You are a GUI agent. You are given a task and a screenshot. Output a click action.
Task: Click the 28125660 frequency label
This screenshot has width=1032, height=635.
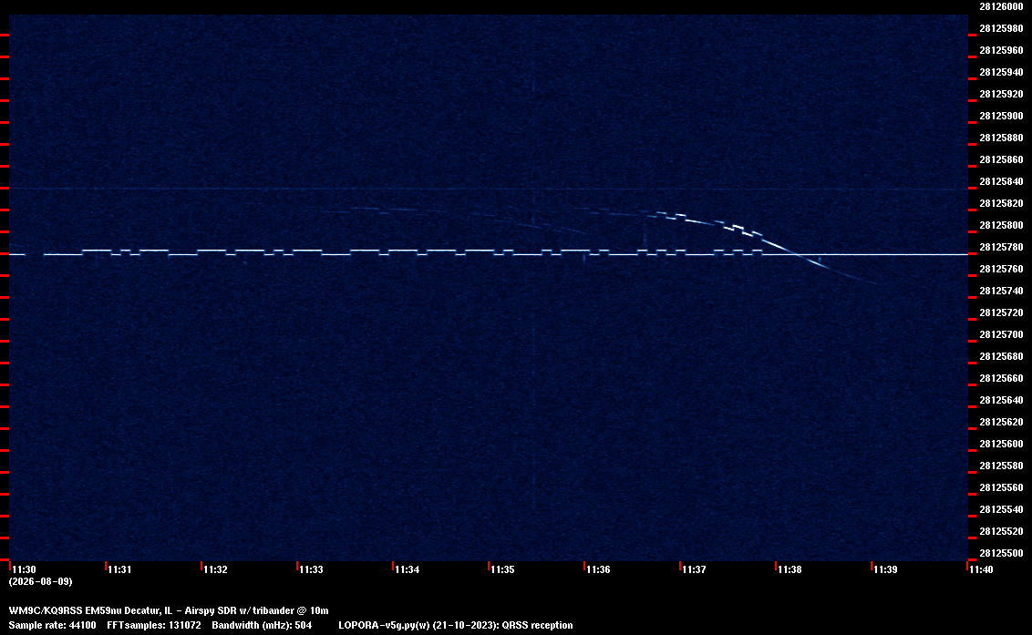click(1001, 378)
